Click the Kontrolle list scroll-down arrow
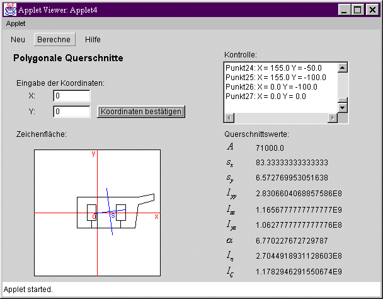The height and width of the screenshot is (299, 383). 343,108
